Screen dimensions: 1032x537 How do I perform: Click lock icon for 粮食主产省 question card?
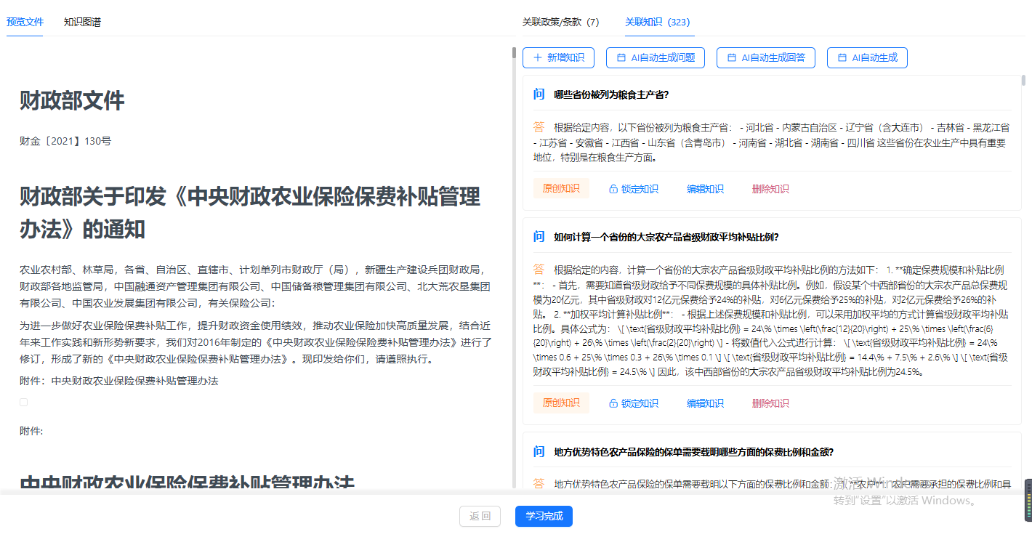click(613, 189)
